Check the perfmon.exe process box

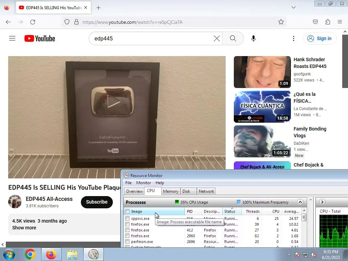pos(127,242)
